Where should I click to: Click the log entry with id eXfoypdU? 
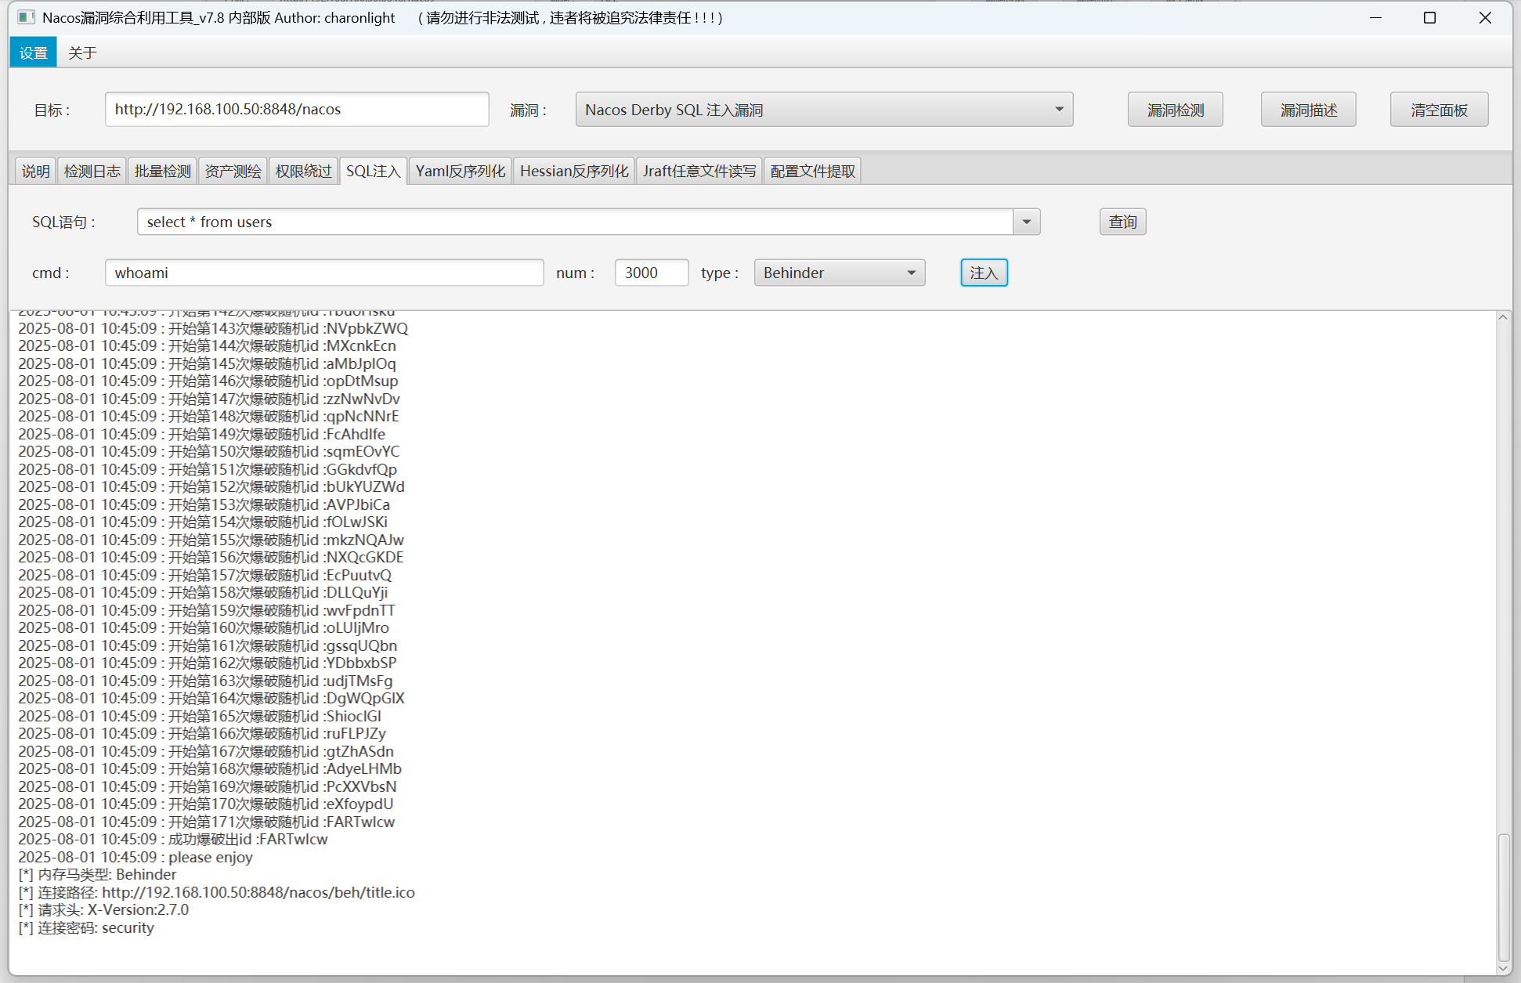tap(206, 804)
